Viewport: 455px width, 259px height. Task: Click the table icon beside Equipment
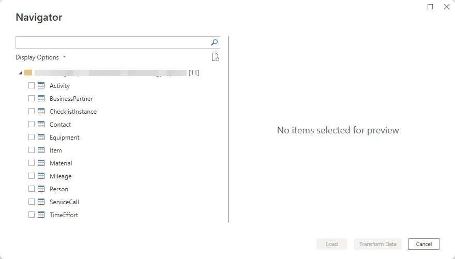41,137
